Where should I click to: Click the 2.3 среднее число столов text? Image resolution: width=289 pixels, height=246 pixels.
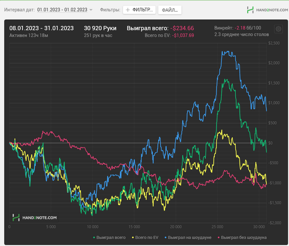[x=242, y=34]
